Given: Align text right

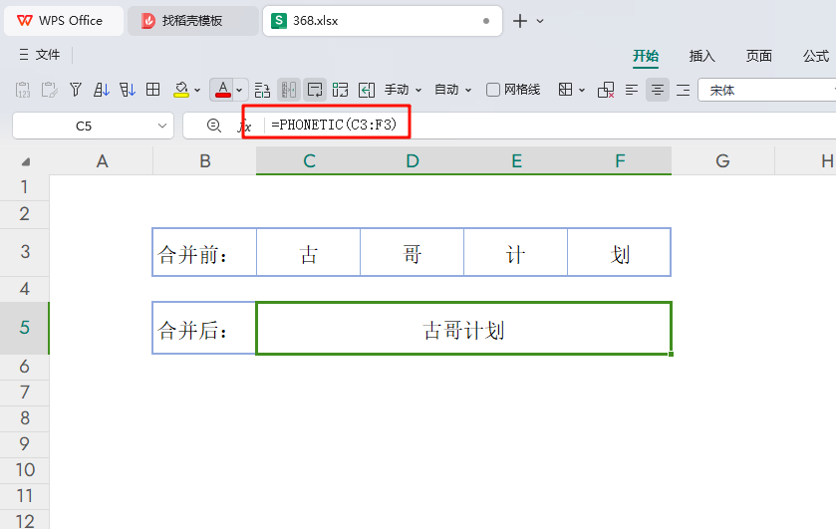Looking at the screenshot, I should coord(683,90).
